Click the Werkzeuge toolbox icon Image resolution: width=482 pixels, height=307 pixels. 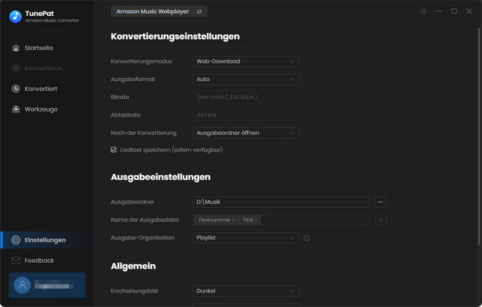(16, 109)
